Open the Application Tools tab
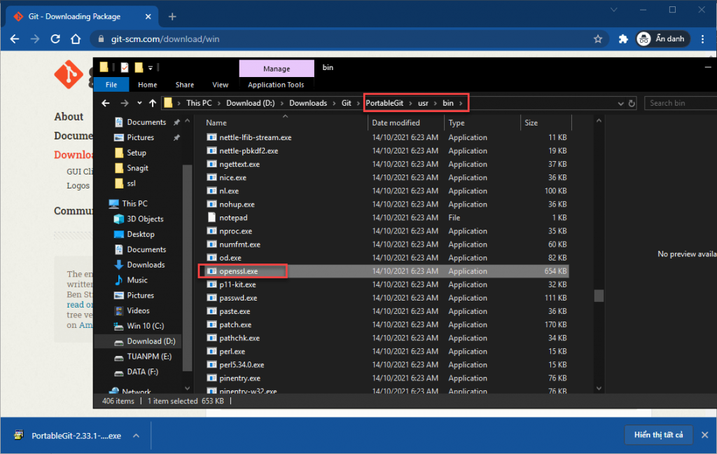 point(276,85)
